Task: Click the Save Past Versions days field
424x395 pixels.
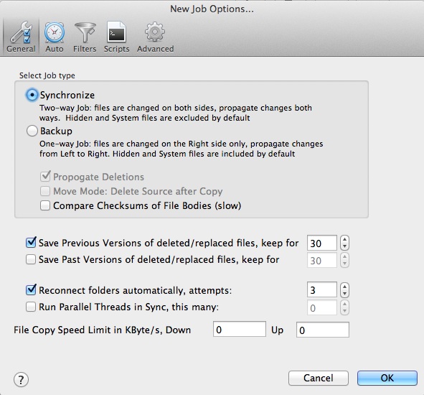Action: click(322, 260)
